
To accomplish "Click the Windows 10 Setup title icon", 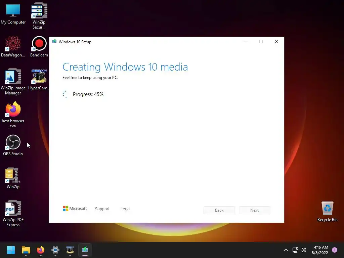I will (x=54, y=42).
